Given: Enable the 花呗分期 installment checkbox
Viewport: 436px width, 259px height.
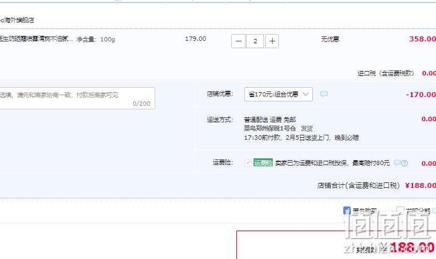Looking at the screenshot, I should pos(400,210).
